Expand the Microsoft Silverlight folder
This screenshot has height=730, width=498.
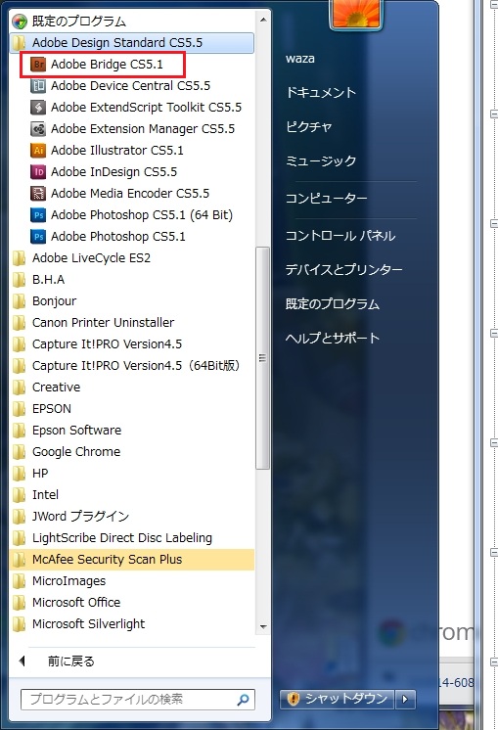tap(132, 623)
